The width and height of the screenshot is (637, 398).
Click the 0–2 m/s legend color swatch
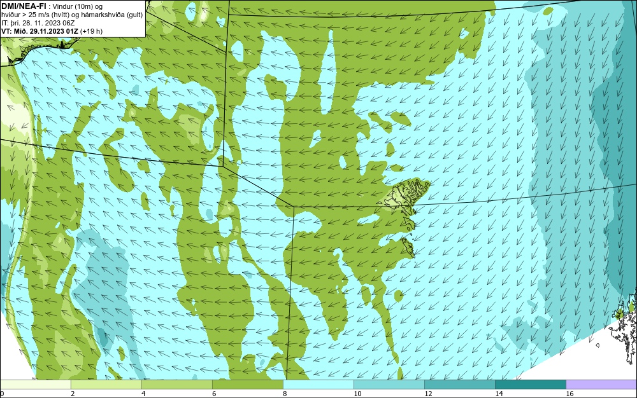(35, 384)
